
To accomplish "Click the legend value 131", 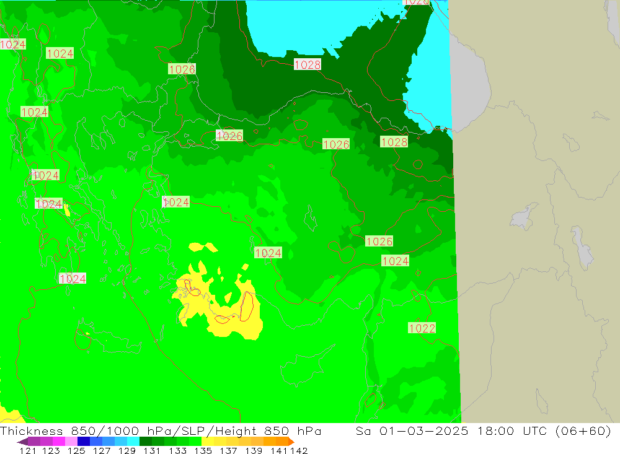I will point(152,450).
